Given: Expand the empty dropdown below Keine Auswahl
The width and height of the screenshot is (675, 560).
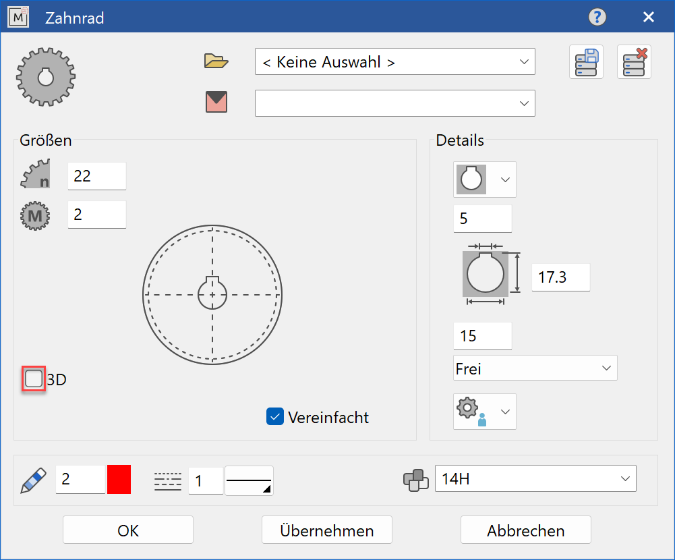Looking at the screenshot, I should pyautogui.click(x=394, y=103).
